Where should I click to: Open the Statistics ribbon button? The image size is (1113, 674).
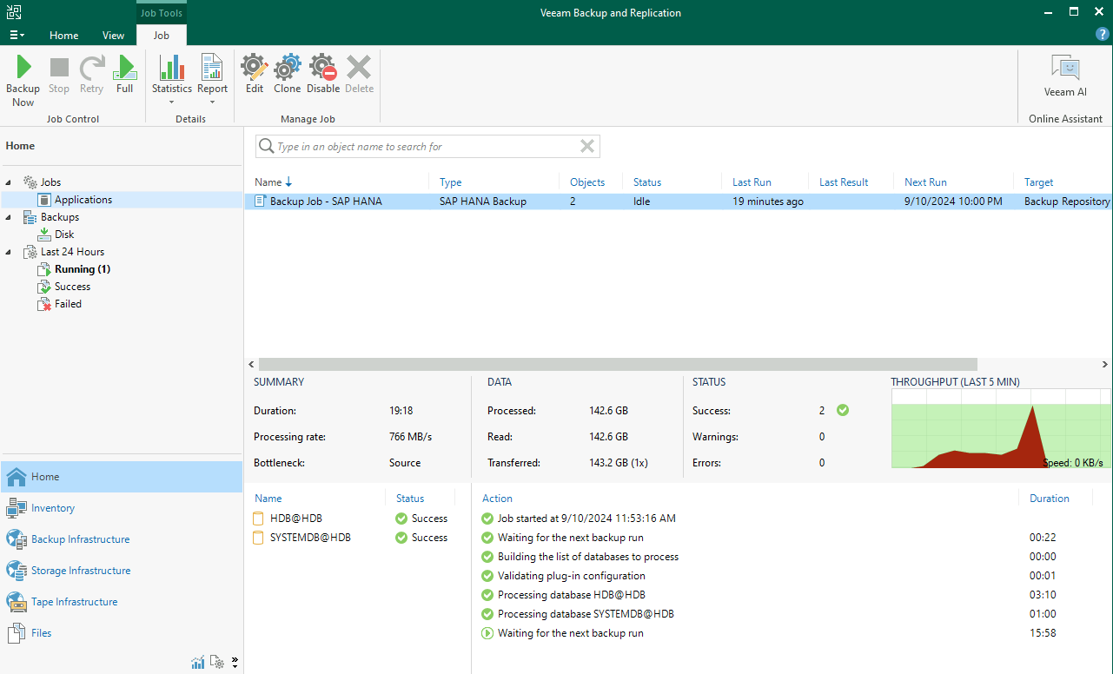pyautogui.click(x=172, y=76)
